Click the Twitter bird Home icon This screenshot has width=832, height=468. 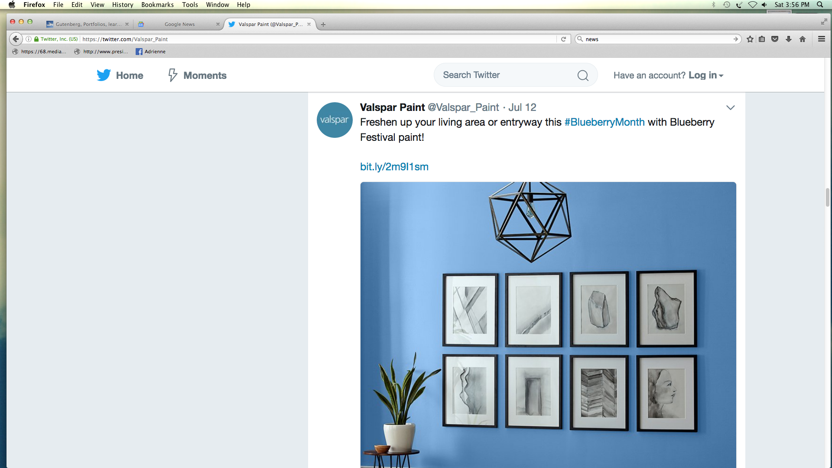click(x=104, y=75)
